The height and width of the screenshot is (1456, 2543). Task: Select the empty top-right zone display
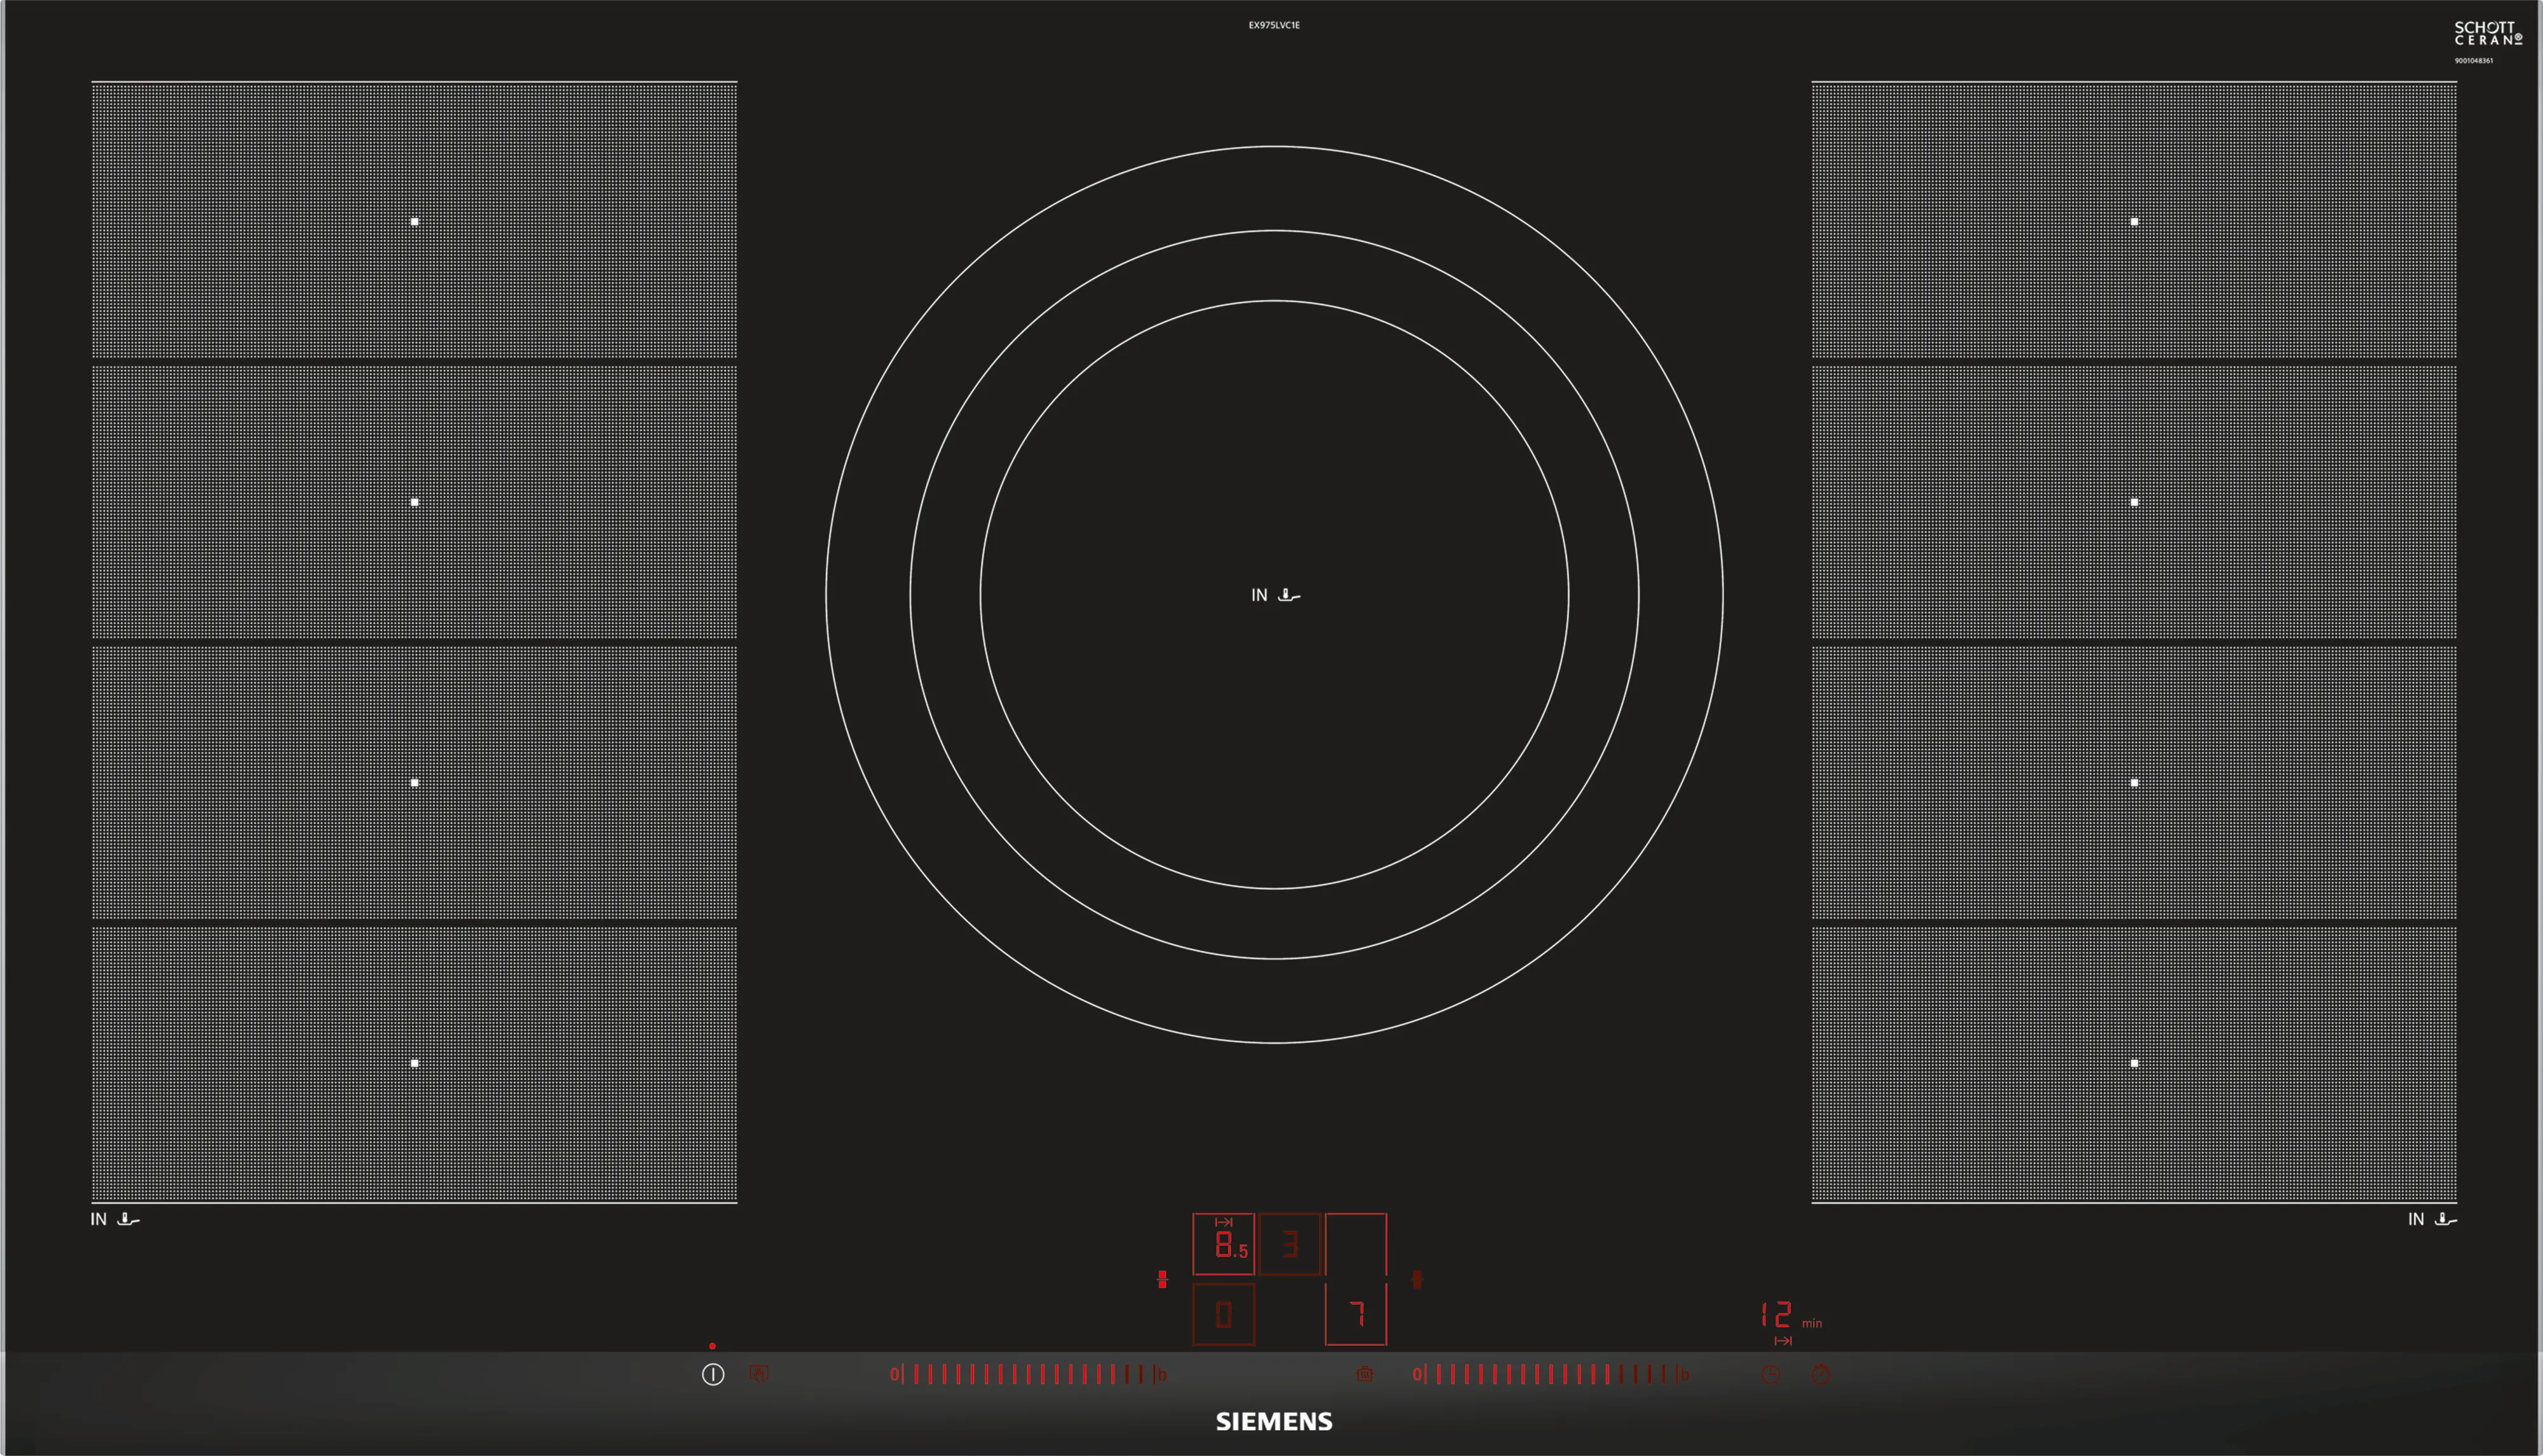[x=1355, y=1244]
